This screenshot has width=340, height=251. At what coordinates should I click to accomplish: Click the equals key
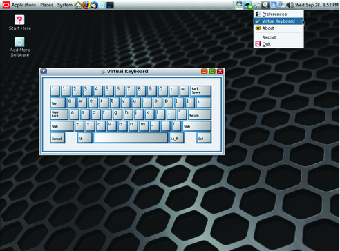click(185, 91)
